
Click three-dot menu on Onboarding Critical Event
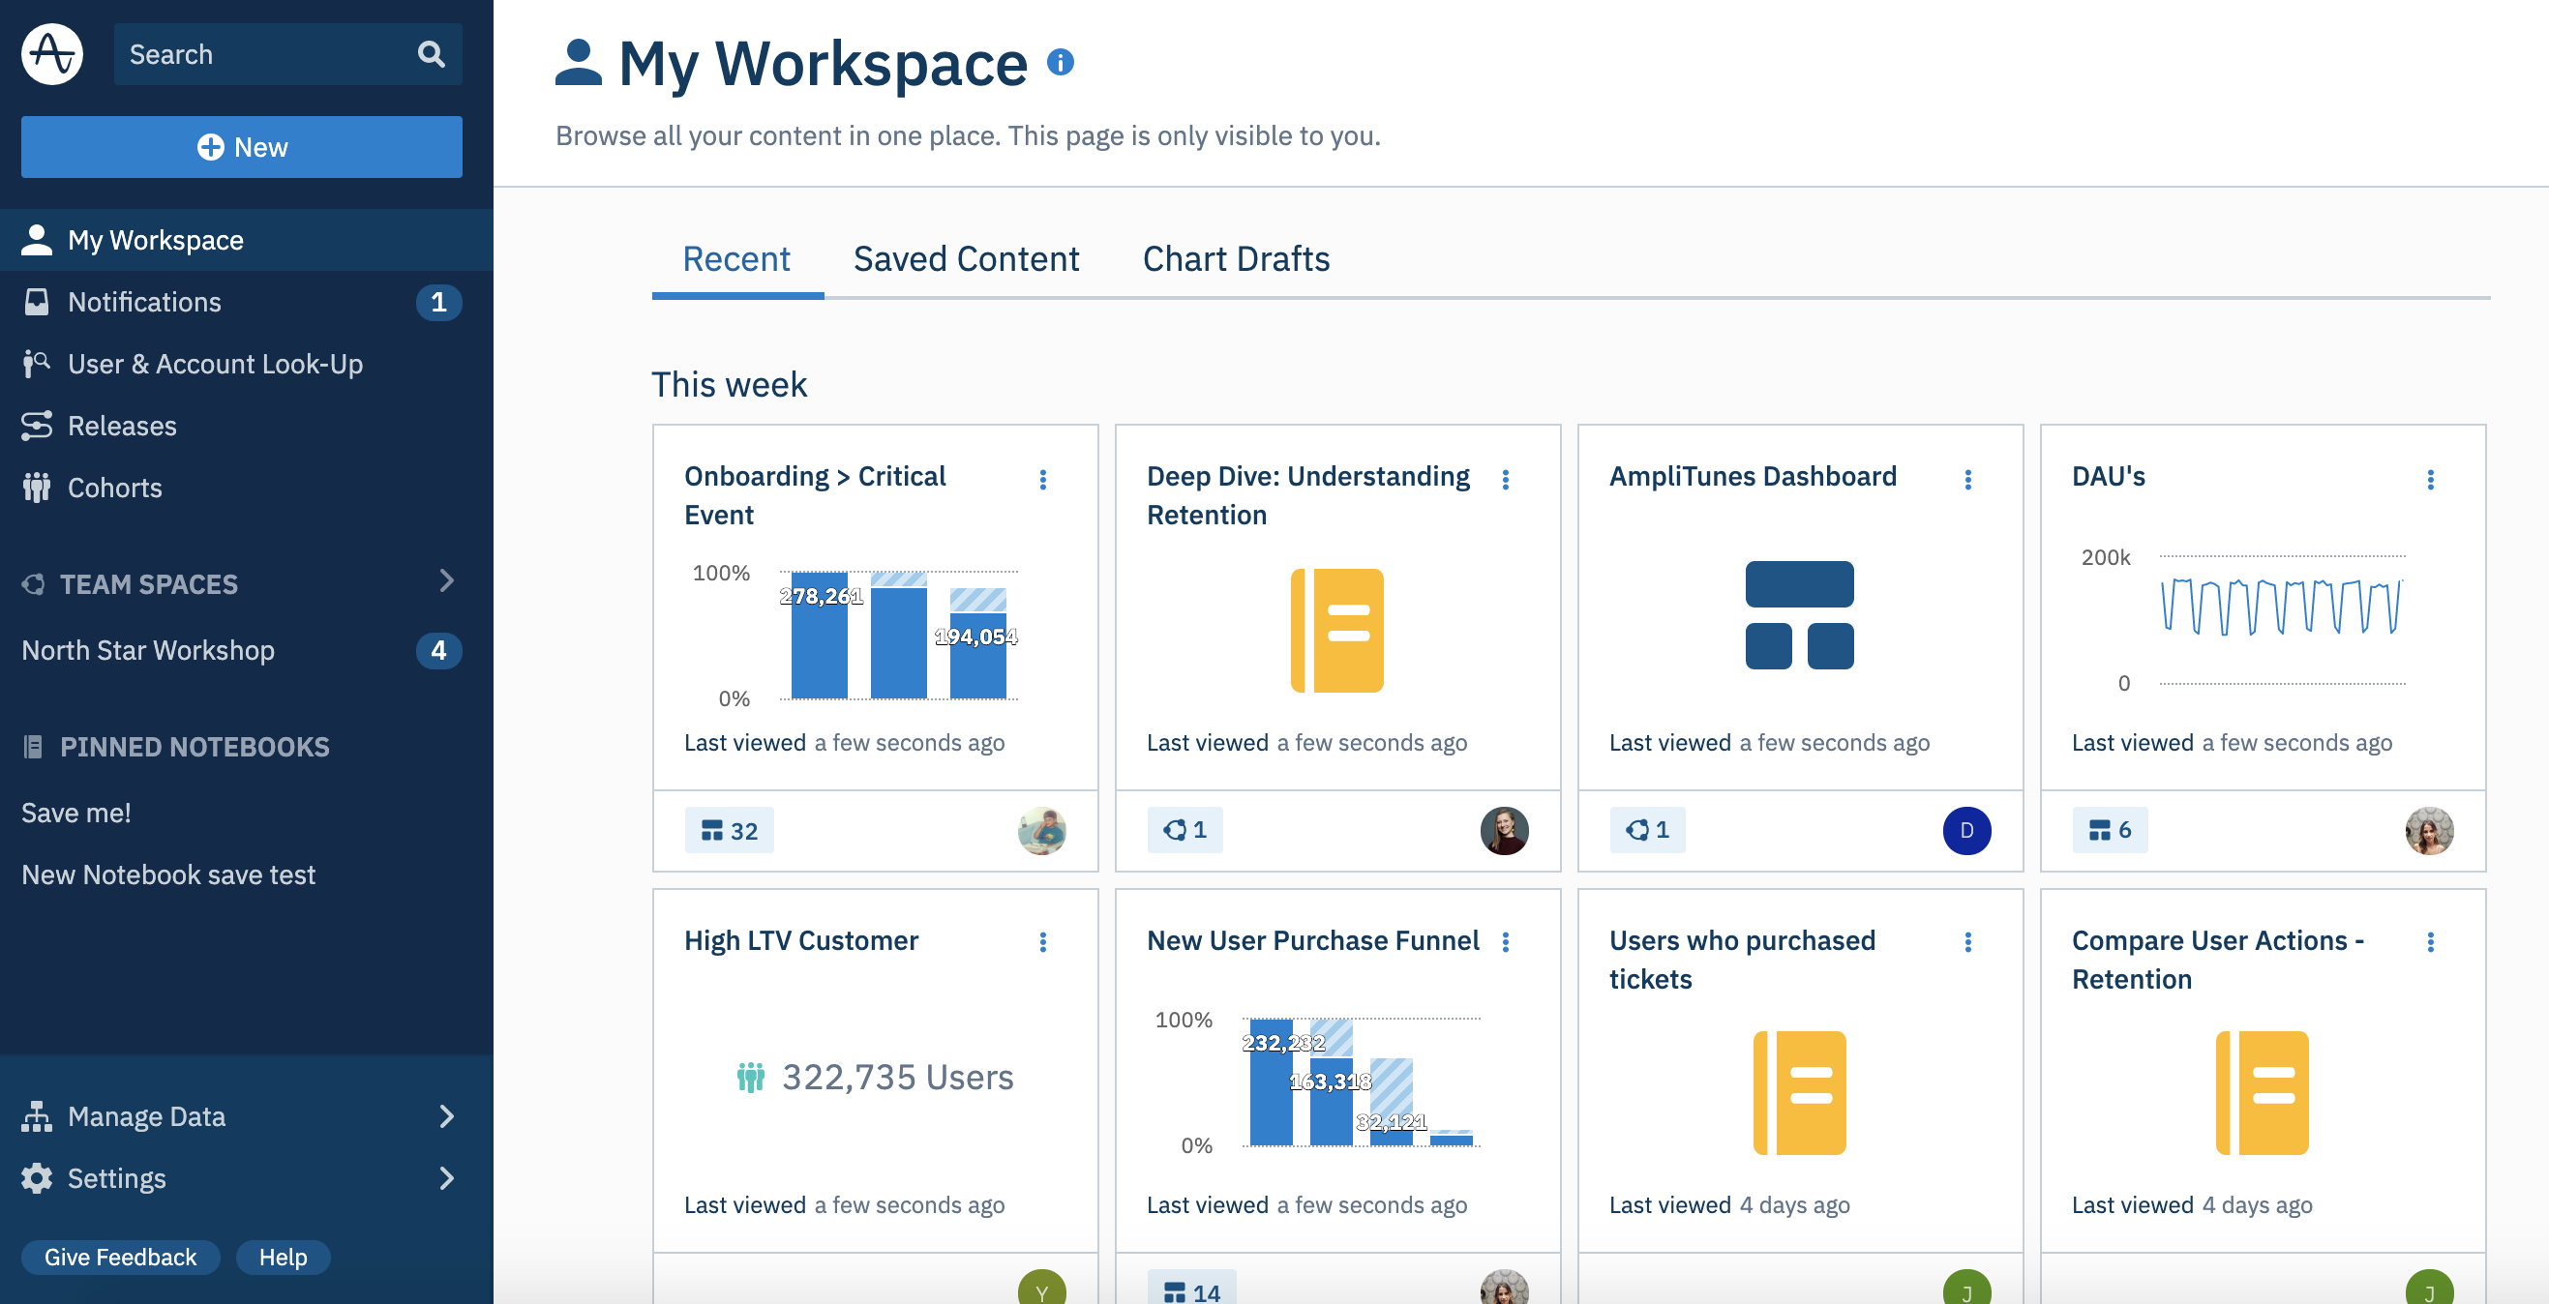[1045, 481]
